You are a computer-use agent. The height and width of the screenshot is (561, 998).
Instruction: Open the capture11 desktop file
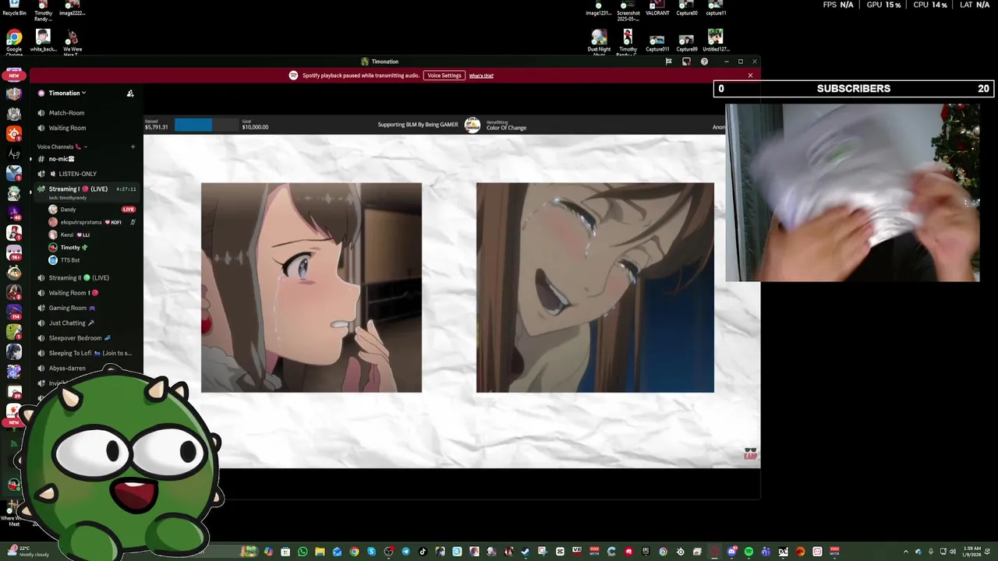point(716,9)
